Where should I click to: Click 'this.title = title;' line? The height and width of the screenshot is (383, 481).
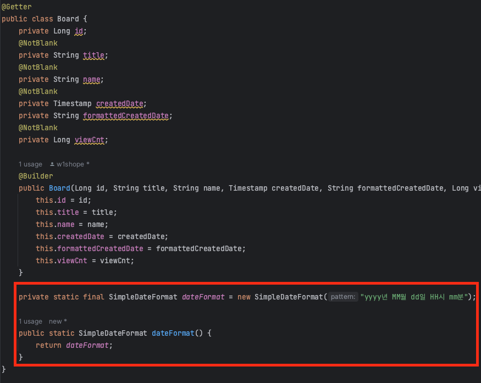[76, 213]
